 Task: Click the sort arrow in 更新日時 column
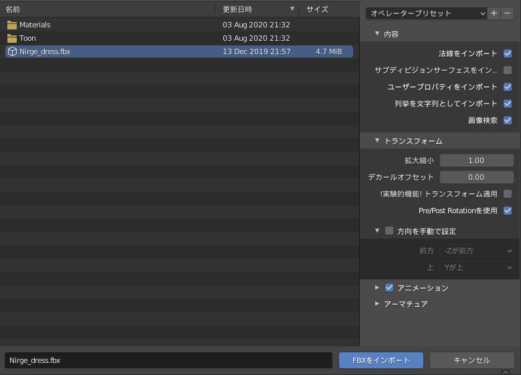292,9
